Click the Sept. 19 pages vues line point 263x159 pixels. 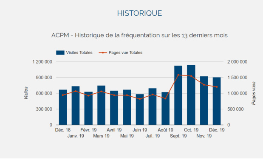(178, 75)
